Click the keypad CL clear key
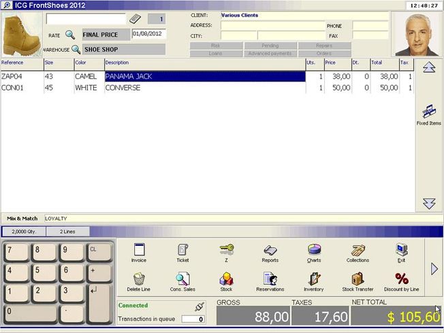 click(x=99, y=251)
